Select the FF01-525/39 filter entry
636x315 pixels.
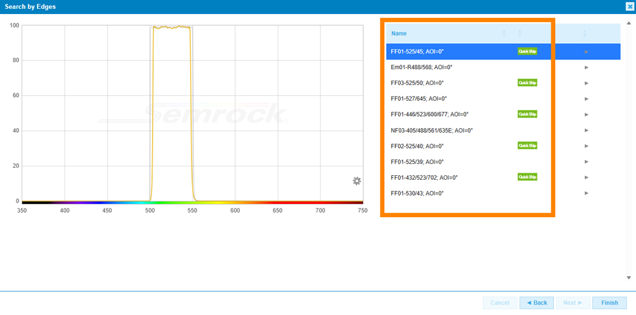[x=417, y=162]
